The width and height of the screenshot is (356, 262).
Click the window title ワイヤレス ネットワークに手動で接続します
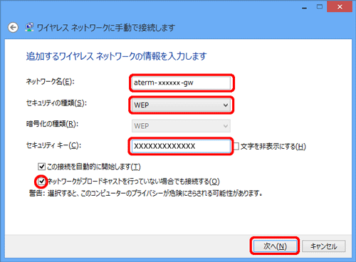(x=106, y=28)
